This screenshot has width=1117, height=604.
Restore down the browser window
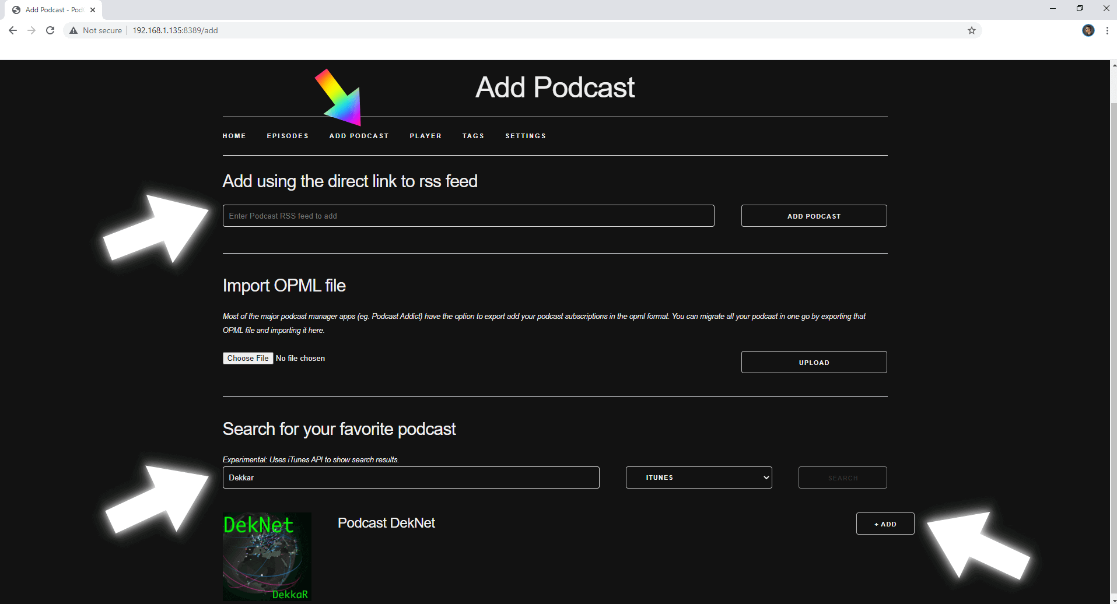(x=1080, y=8)
